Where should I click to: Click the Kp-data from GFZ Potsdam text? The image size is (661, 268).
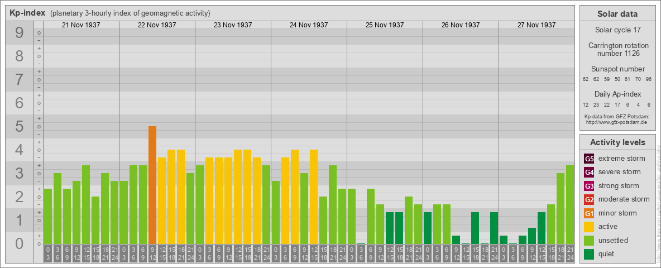pyautogui.click(x=617, y=116)
